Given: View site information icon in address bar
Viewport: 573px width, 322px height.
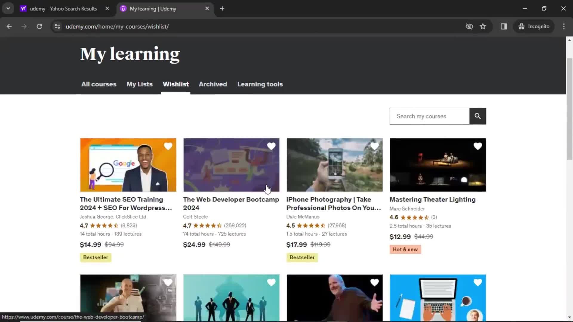Looking at the screenshot, I should tap(57, 27).
